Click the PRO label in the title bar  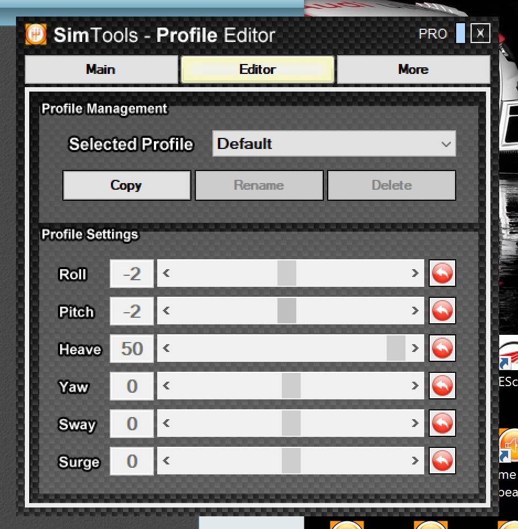pos(433,34)
